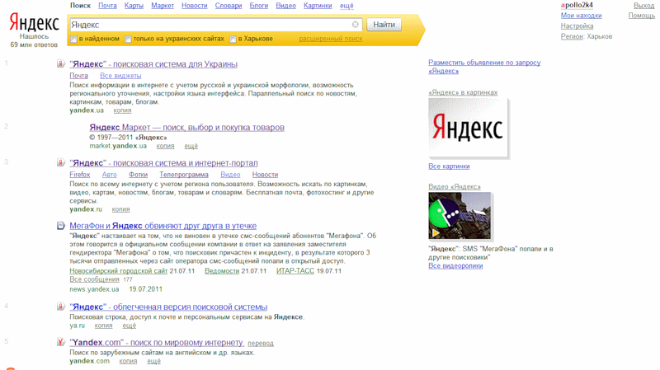Click the Firefox sitelink
This screenshot has width=660, height=370.
click(79, 175)
